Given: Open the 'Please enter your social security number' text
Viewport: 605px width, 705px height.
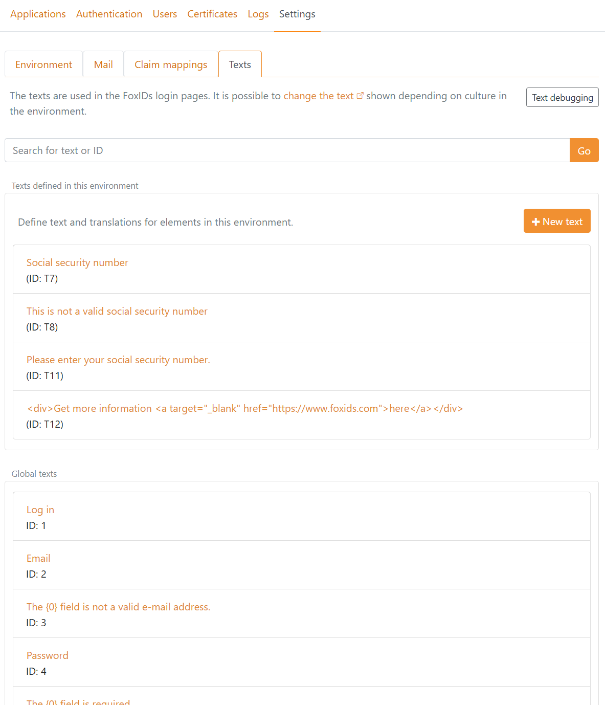Looking at the screenshot, I should [x=118, y=360].
